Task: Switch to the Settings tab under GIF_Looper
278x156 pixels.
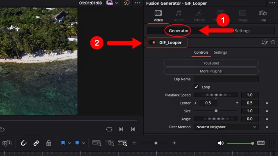Action: click(220, 52)
